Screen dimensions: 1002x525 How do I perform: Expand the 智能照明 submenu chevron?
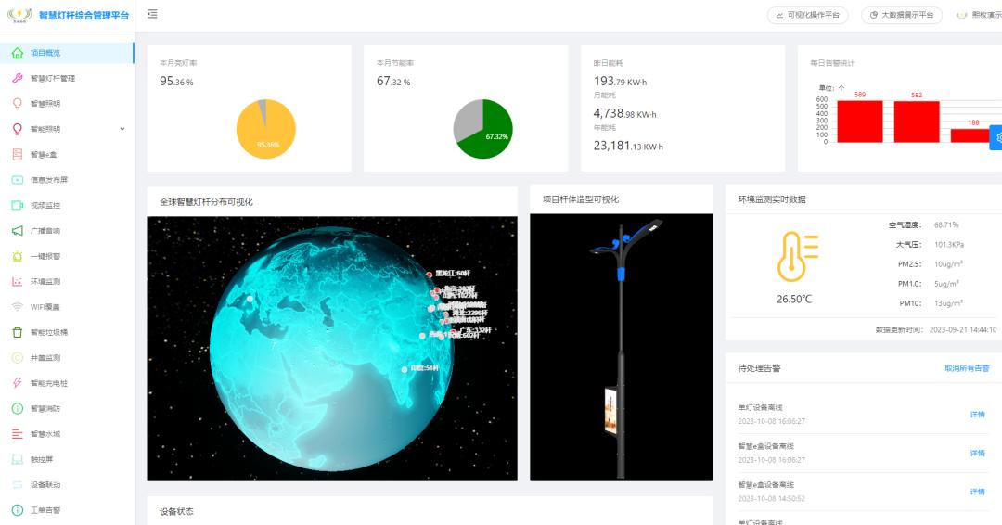pos(122,129)
